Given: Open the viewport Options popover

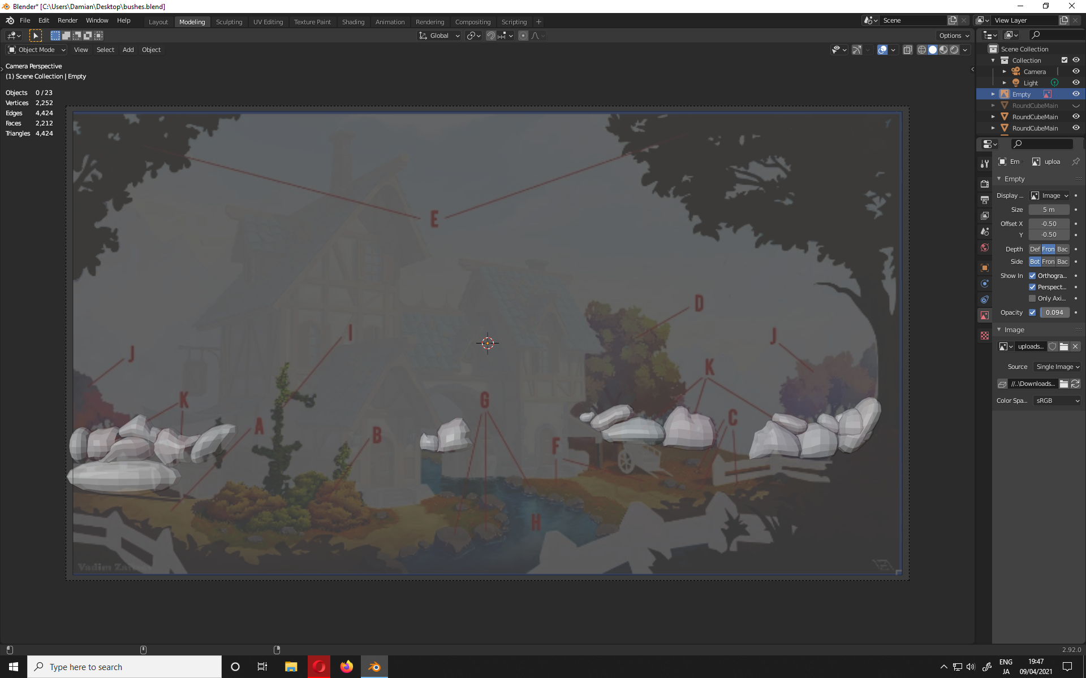Looking at the screenshot, I should click(954, 36).
